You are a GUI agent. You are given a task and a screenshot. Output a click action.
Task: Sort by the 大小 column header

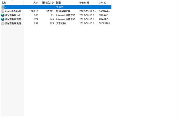pyautogui.click(x=36, y=3)
